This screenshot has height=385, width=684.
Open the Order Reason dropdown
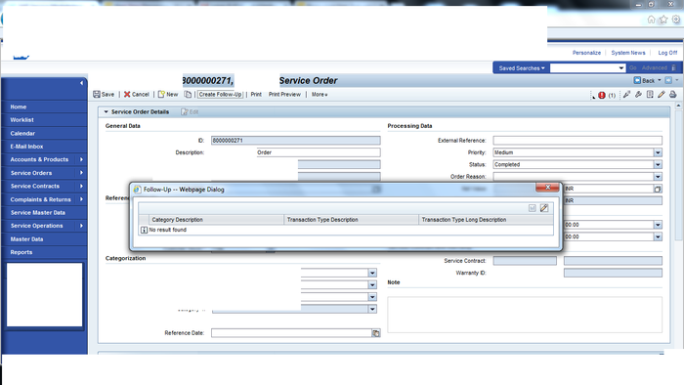(658, 177)
